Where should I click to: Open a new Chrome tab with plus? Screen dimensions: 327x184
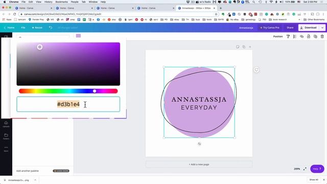point(221,8)
